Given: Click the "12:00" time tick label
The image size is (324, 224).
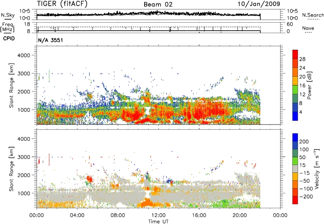Looking at the screenshot, I should [158, 216].
